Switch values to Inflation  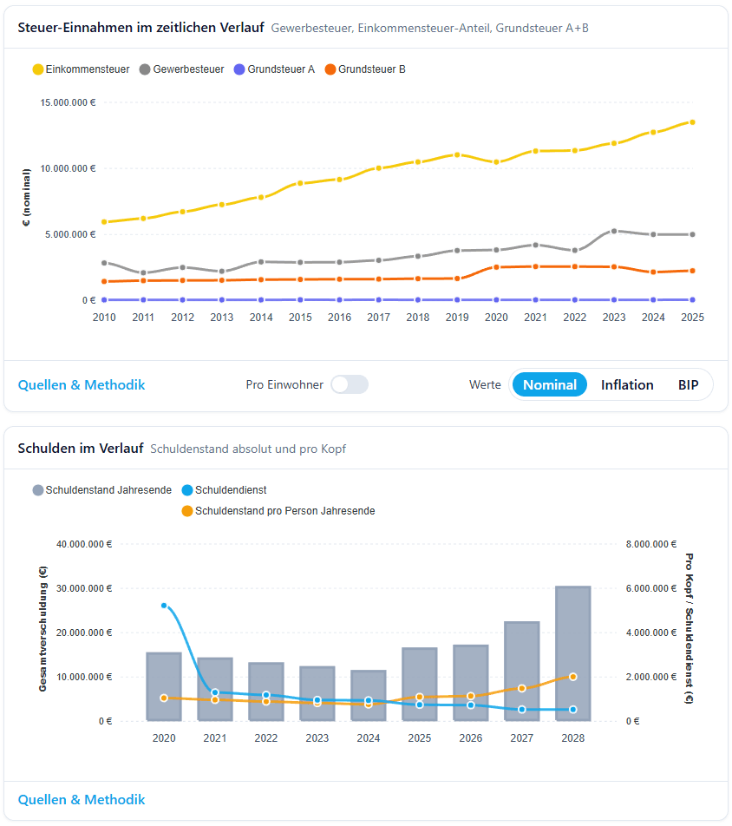pyautogui.click(x=627, y=384)
